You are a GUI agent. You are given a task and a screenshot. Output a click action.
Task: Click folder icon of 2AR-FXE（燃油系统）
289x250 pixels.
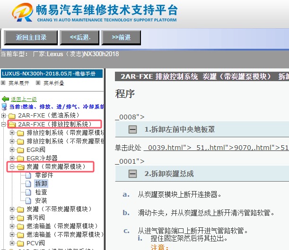coord(12,116)
